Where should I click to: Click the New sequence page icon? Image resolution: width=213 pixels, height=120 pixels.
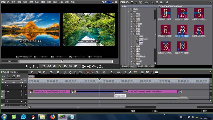point(44,72)
